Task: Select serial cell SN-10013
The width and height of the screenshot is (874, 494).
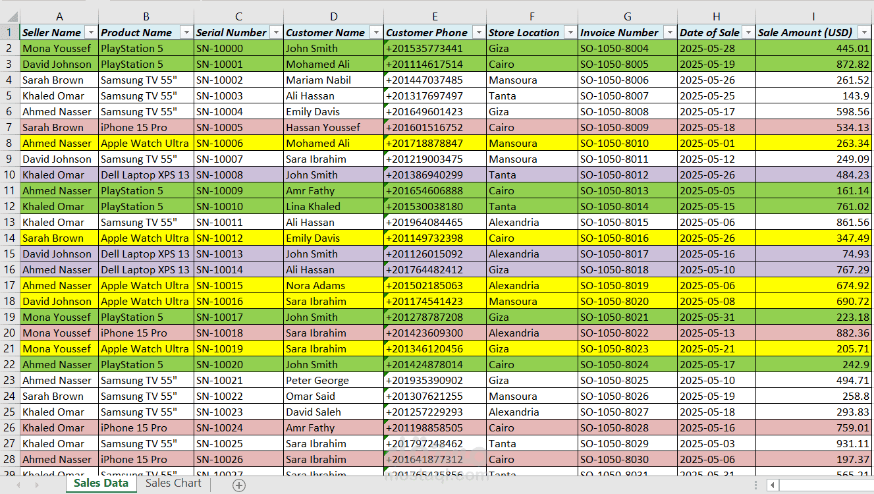Action: (x=238, y=254)
